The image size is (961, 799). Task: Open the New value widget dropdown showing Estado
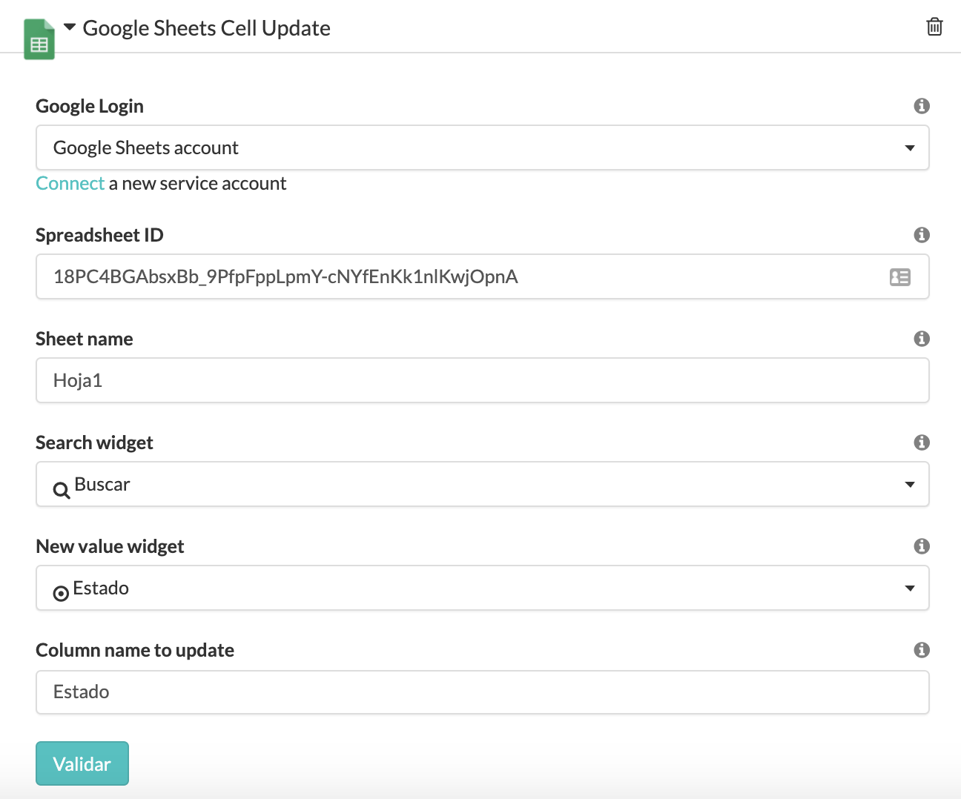coord(483,588)
